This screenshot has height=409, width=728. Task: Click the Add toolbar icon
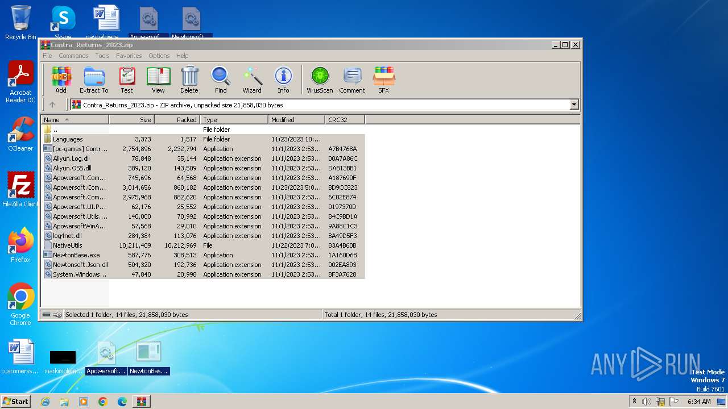point(61,80)
